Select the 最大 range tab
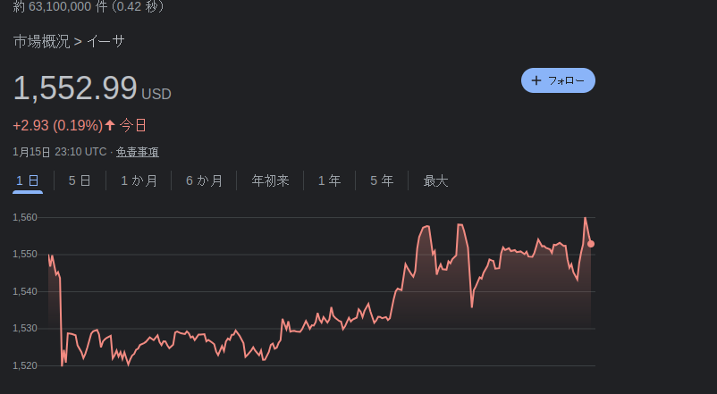717x394 pixels. pyautogui.click(x=435, y=180)
